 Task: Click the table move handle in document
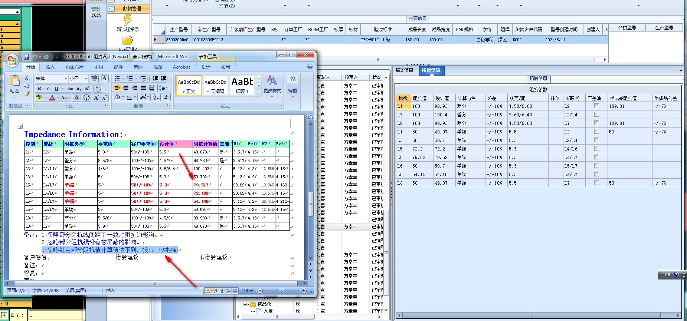click(x=20, y=126)
